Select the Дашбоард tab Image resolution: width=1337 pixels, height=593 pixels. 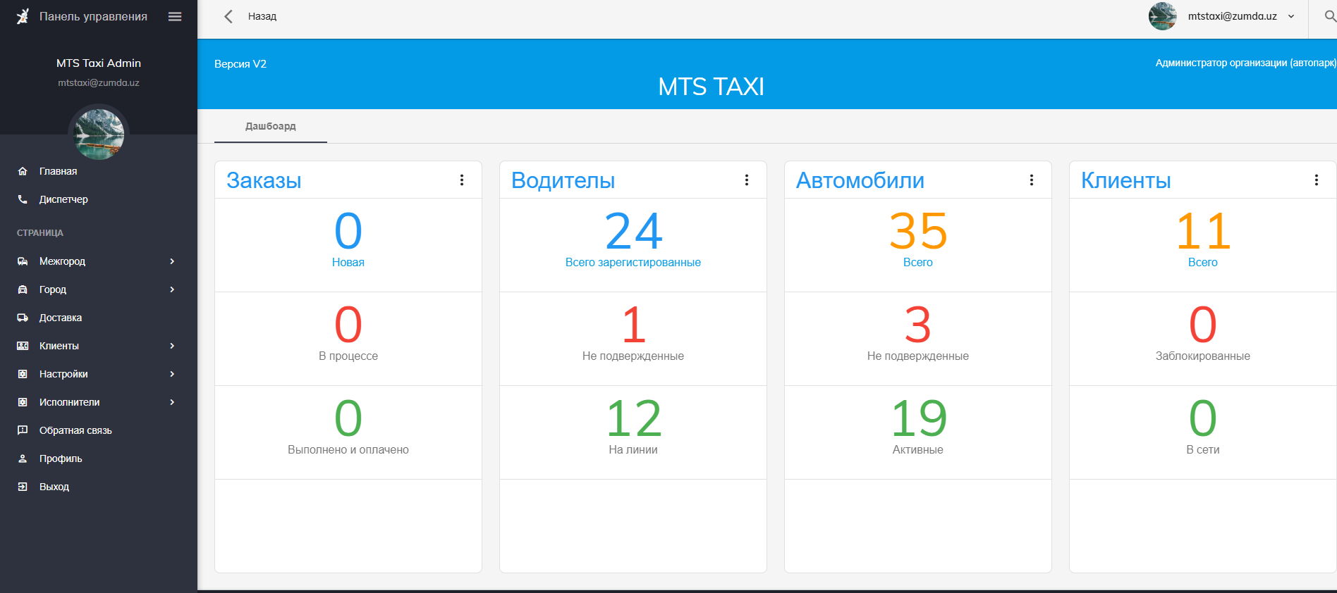[271, 127]
